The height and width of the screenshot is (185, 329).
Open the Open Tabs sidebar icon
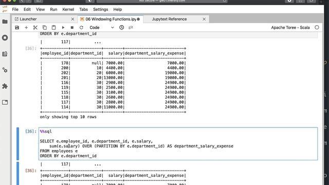pyautogui.click(x=5, y=102)
